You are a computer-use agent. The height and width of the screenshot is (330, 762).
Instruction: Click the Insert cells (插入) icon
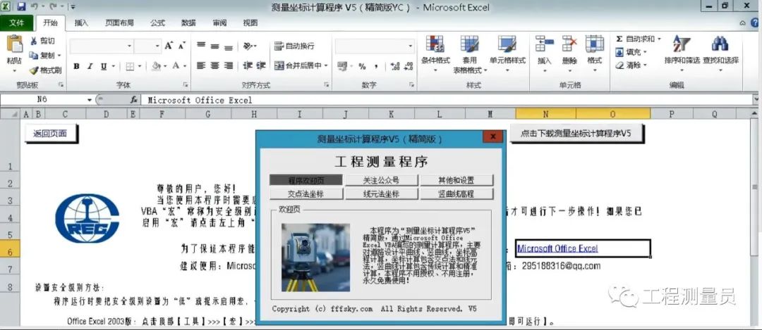pos(544,44)
